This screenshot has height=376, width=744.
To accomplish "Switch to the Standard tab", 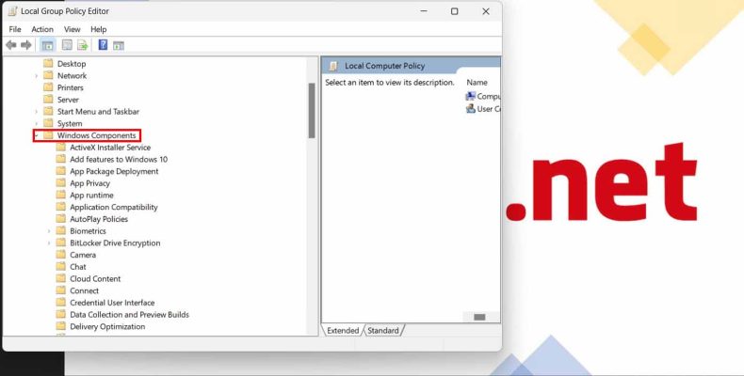I will 383,331.
